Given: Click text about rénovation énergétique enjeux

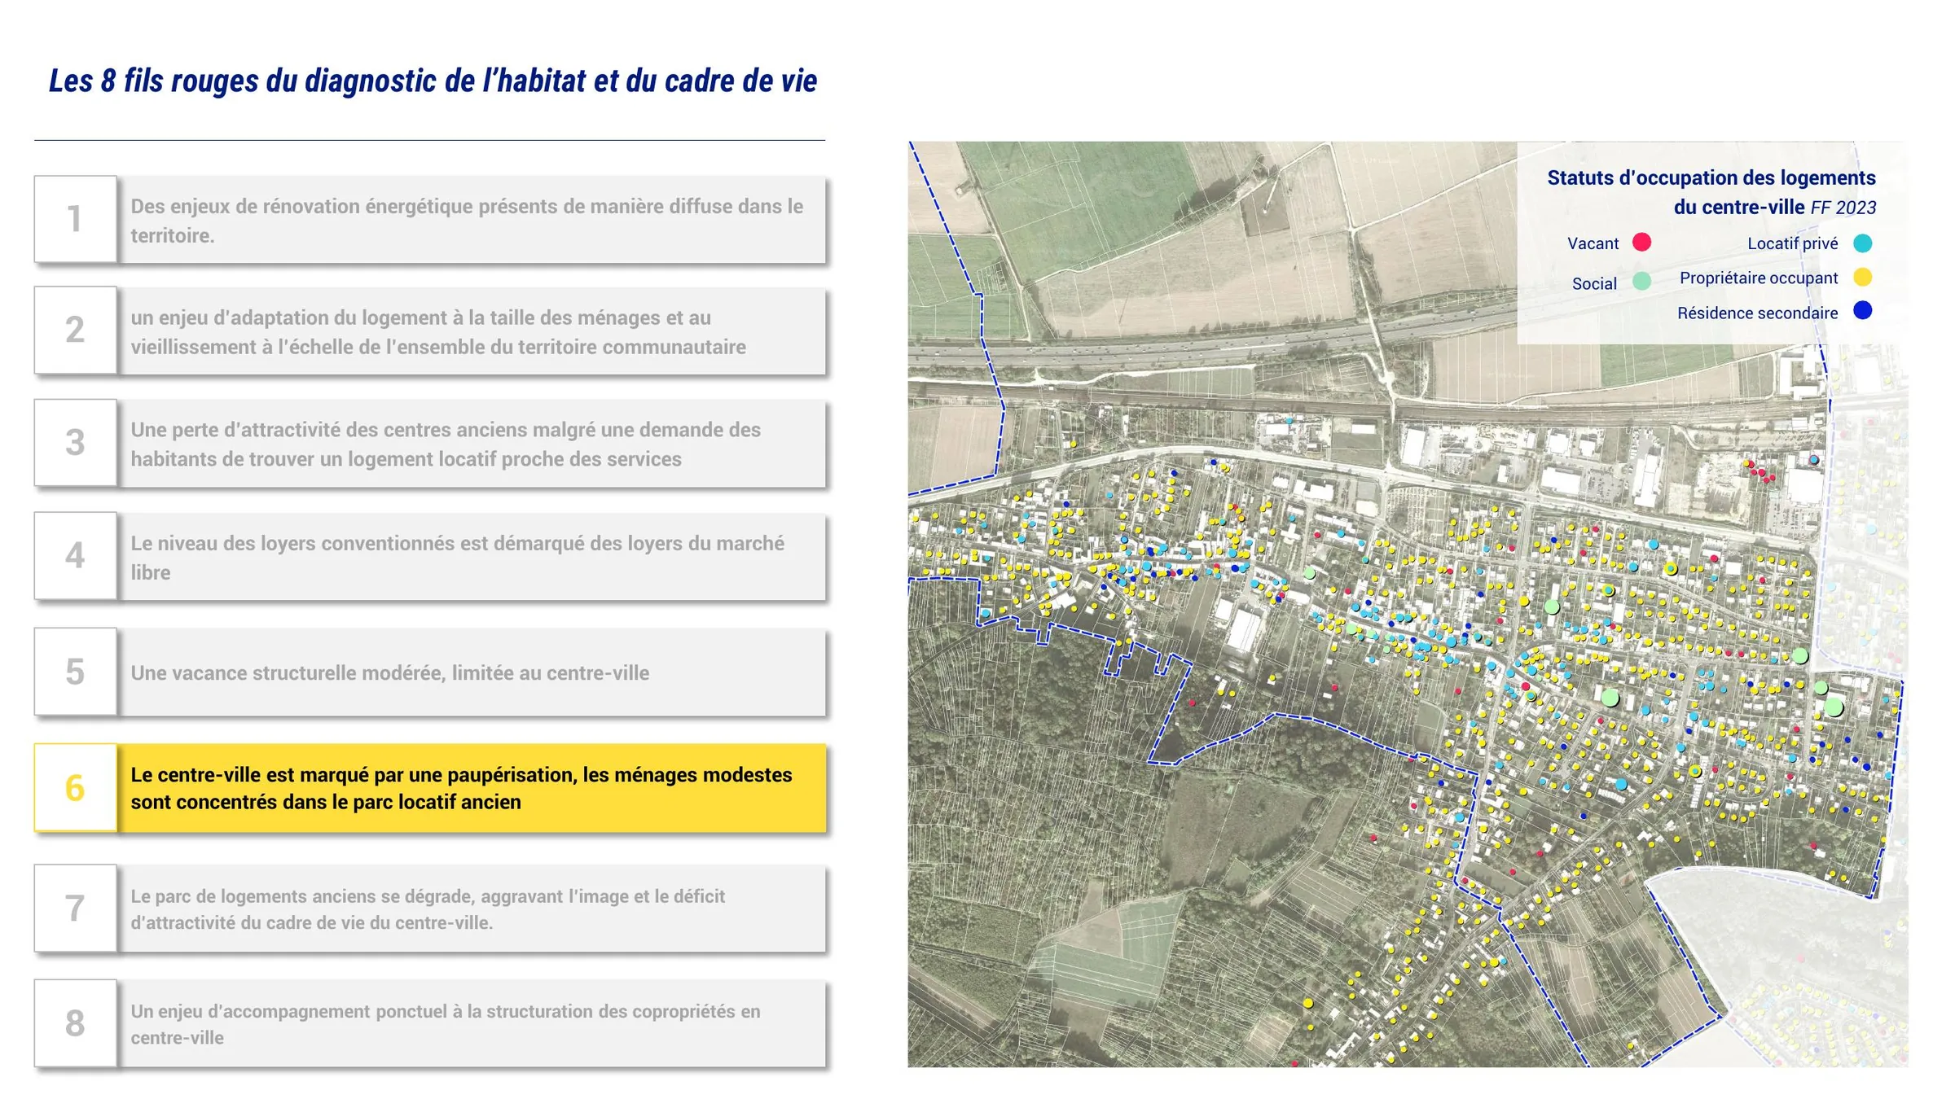Looking at the screenshot, I should coord(467,221).
